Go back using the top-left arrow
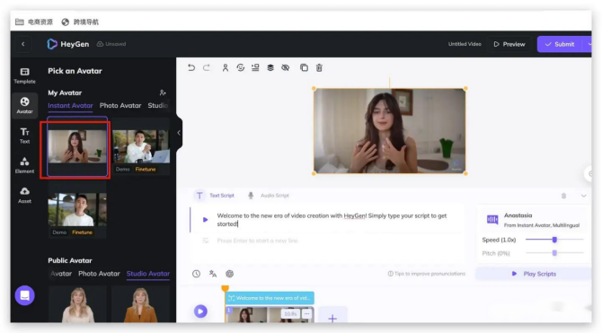Viewport: 602px width, 333px height. pyautogui.click(x=23, y=44)
